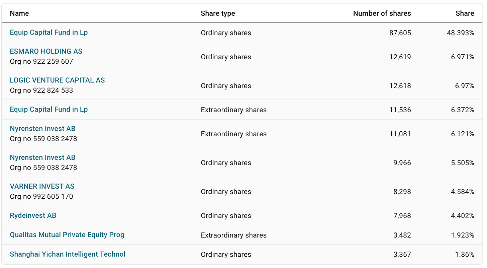Screen dimensions: 487x268
Task: Open the ESMARO HOLDING AS shareholder link
Action: [46, 51]
